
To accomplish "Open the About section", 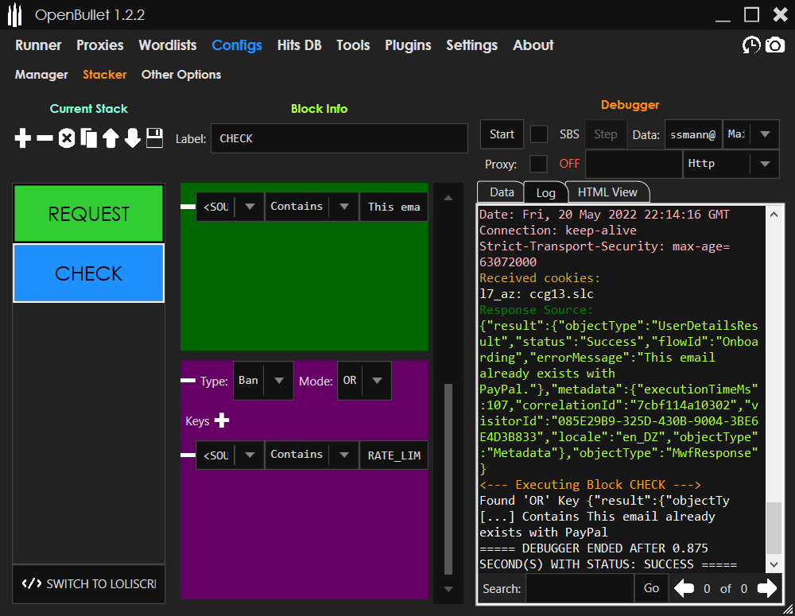I will point(533,45).
